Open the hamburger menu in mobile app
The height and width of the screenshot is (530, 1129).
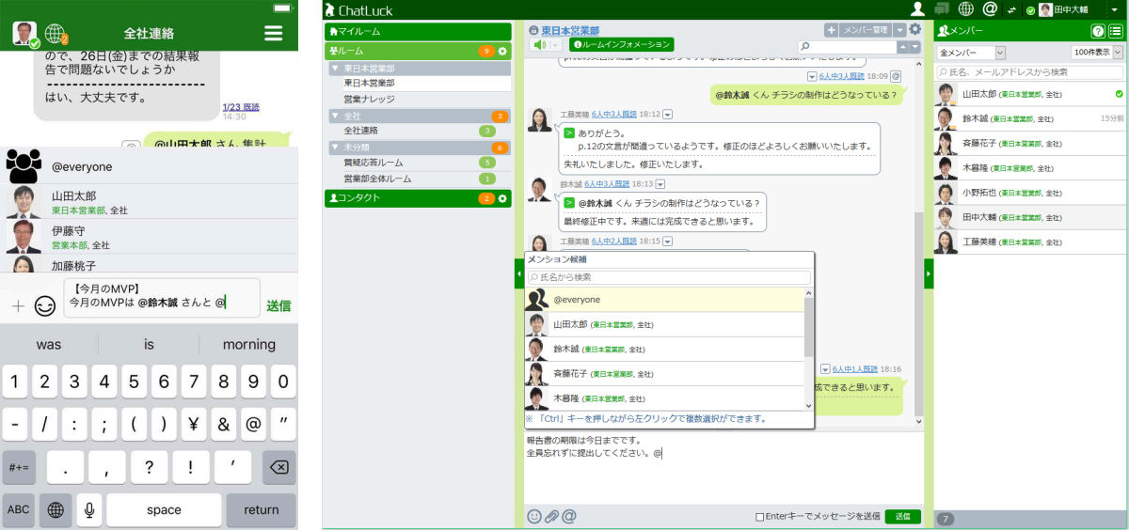(x=273, y=34)
